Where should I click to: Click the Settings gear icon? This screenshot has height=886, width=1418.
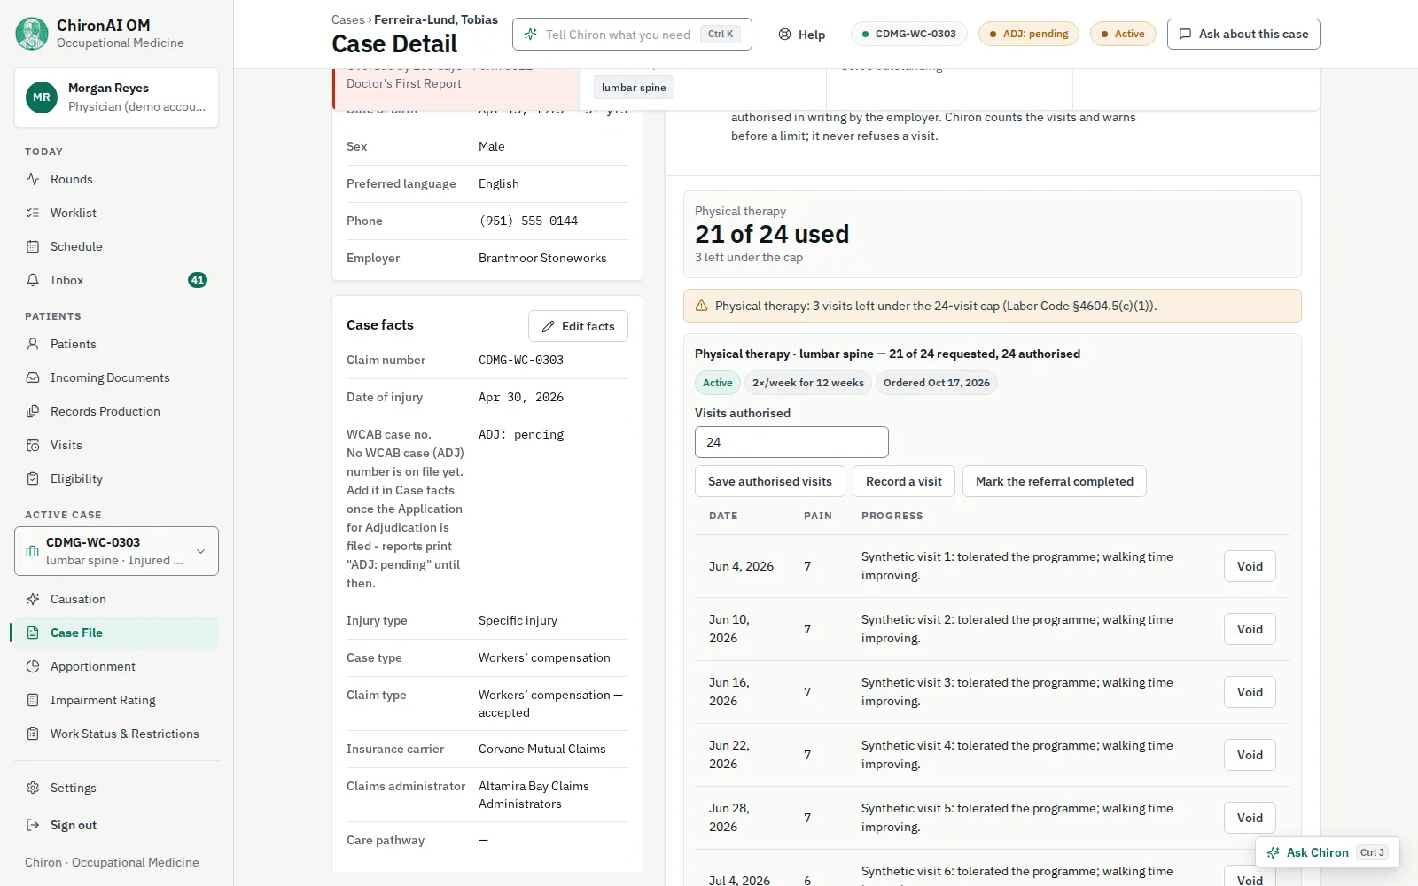tap(33, 788)
